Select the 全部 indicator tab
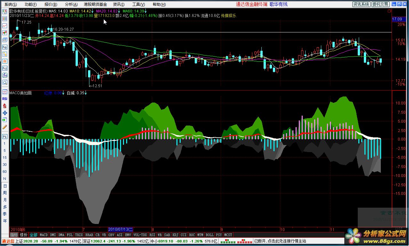Viewport: 409px width, 246px height. (34, 235)
